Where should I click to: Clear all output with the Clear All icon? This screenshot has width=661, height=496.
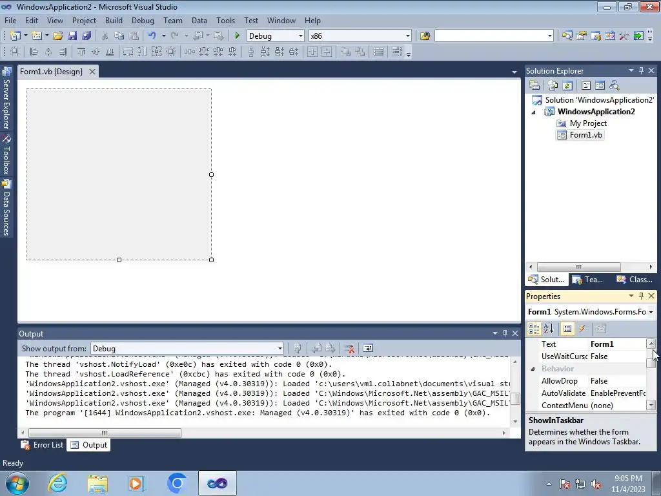349,348
